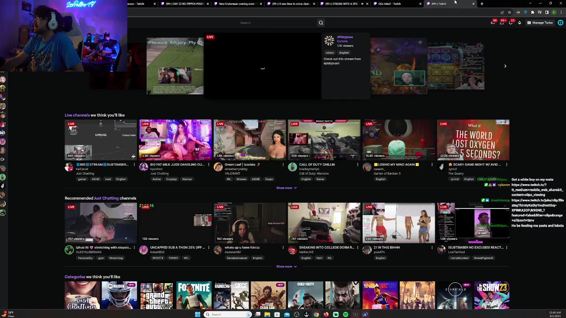Switch to 'GGs Juke!! - Twitch' browser tab

[397, 4]
